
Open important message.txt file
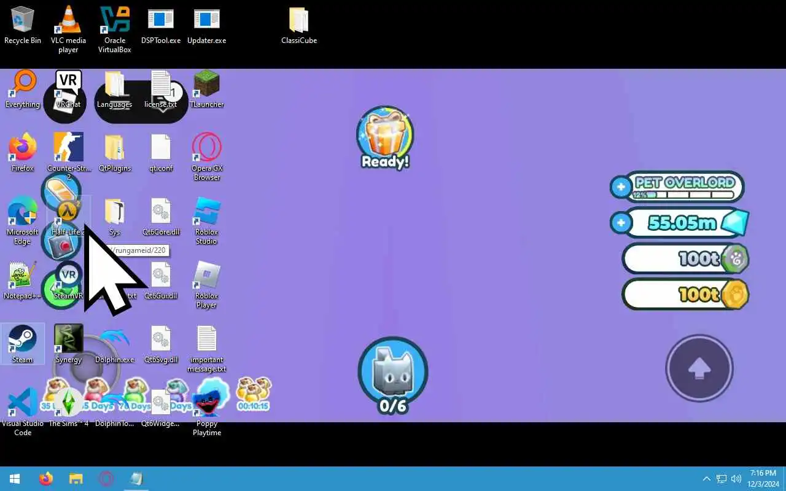(x=207, y=349)
